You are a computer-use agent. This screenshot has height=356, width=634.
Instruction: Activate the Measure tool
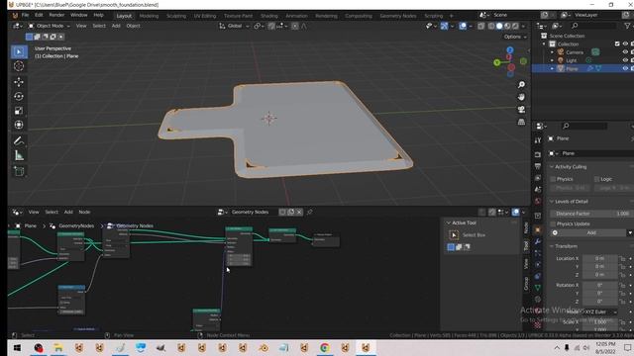[19, 155]
